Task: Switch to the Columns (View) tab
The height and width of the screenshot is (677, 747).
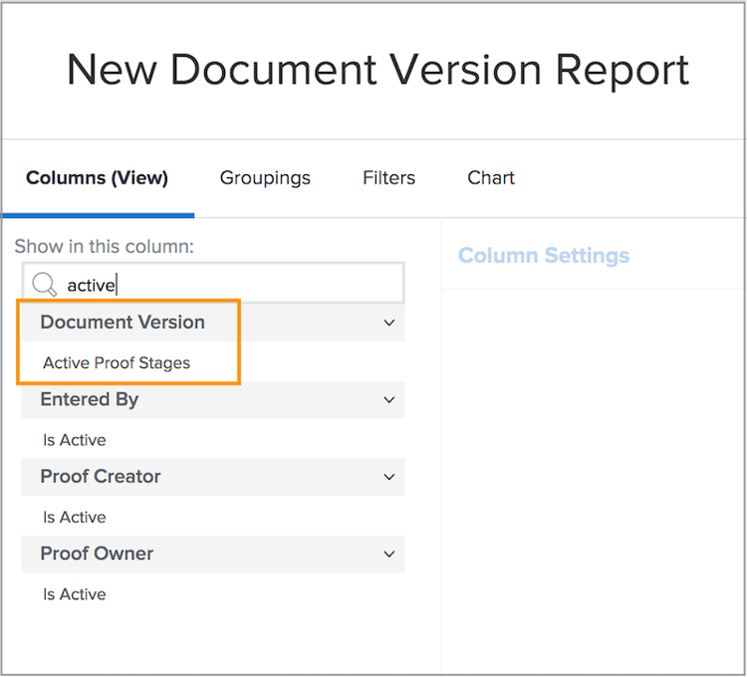Action: [97, 178]
